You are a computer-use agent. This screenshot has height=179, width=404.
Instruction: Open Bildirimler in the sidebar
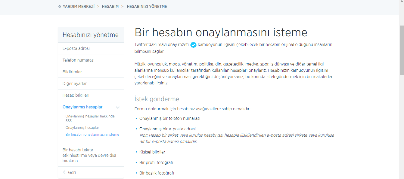click(91, 72)
